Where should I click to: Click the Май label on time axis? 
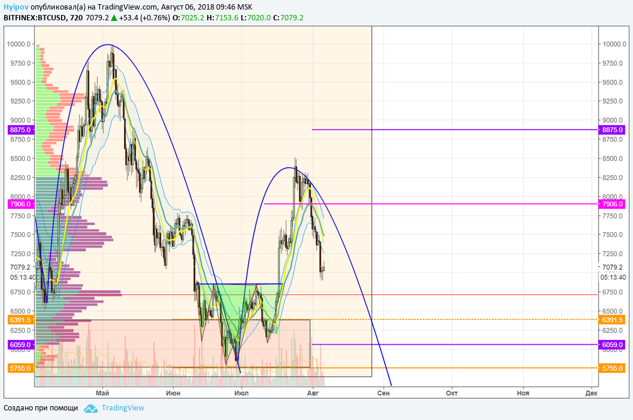pos(102,393)
